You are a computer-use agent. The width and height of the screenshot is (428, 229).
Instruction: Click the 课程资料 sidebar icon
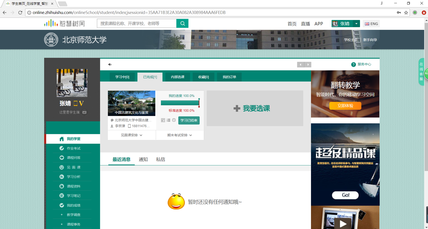point(62,186)
